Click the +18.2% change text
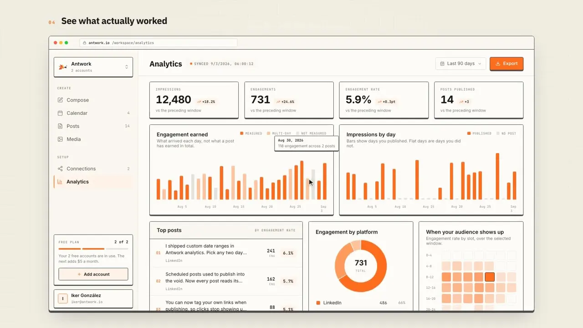This screenshot has width=583, height=328. pos(209,102)
